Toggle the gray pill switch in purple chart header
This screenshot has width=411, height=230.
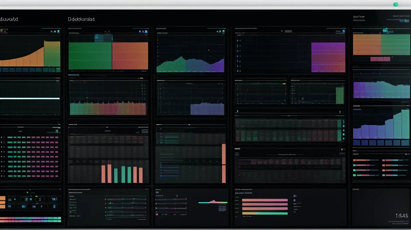pyautogui.click(x=288, y=31)
